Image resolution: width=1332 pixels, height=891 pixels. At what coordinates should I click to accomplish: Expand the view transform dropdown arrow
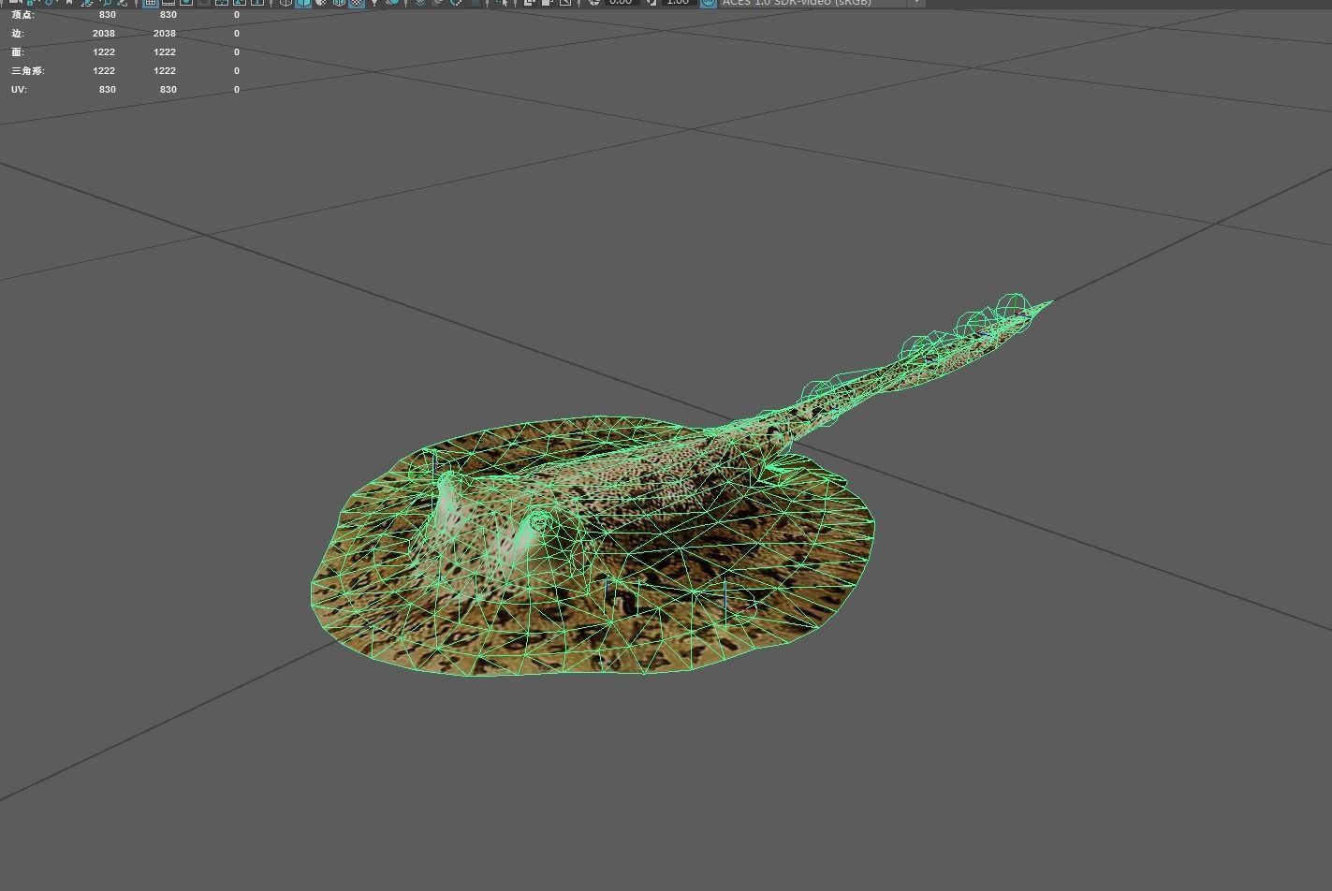tap(916, 3)
